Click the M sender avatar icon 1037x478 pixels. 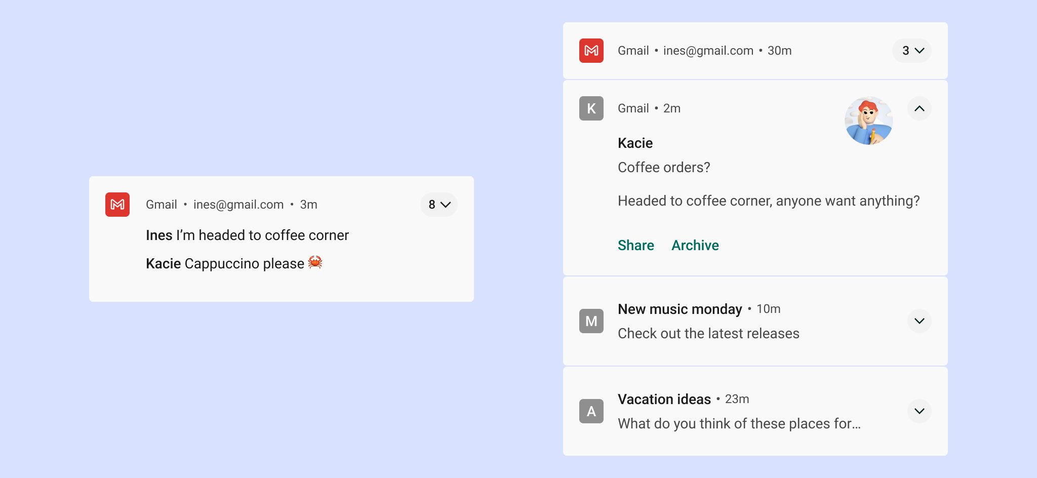[591, 321]
